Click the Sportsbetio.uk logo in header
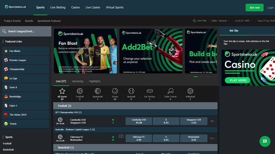Screen dimensions: 275x154 (x=15, y=7)
